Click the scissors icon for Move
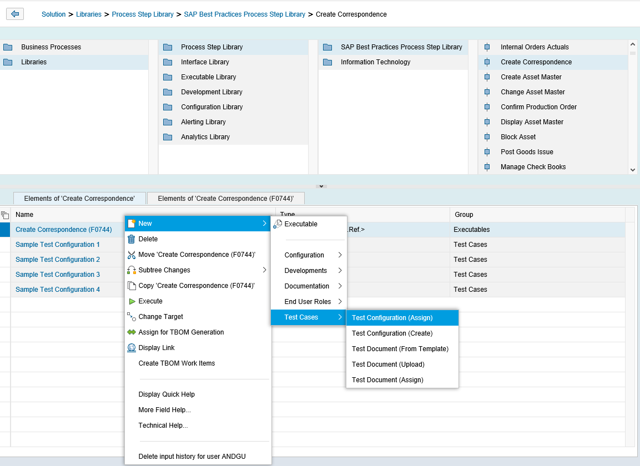This screenshot has width=640, height=466. tap(132, 255)
